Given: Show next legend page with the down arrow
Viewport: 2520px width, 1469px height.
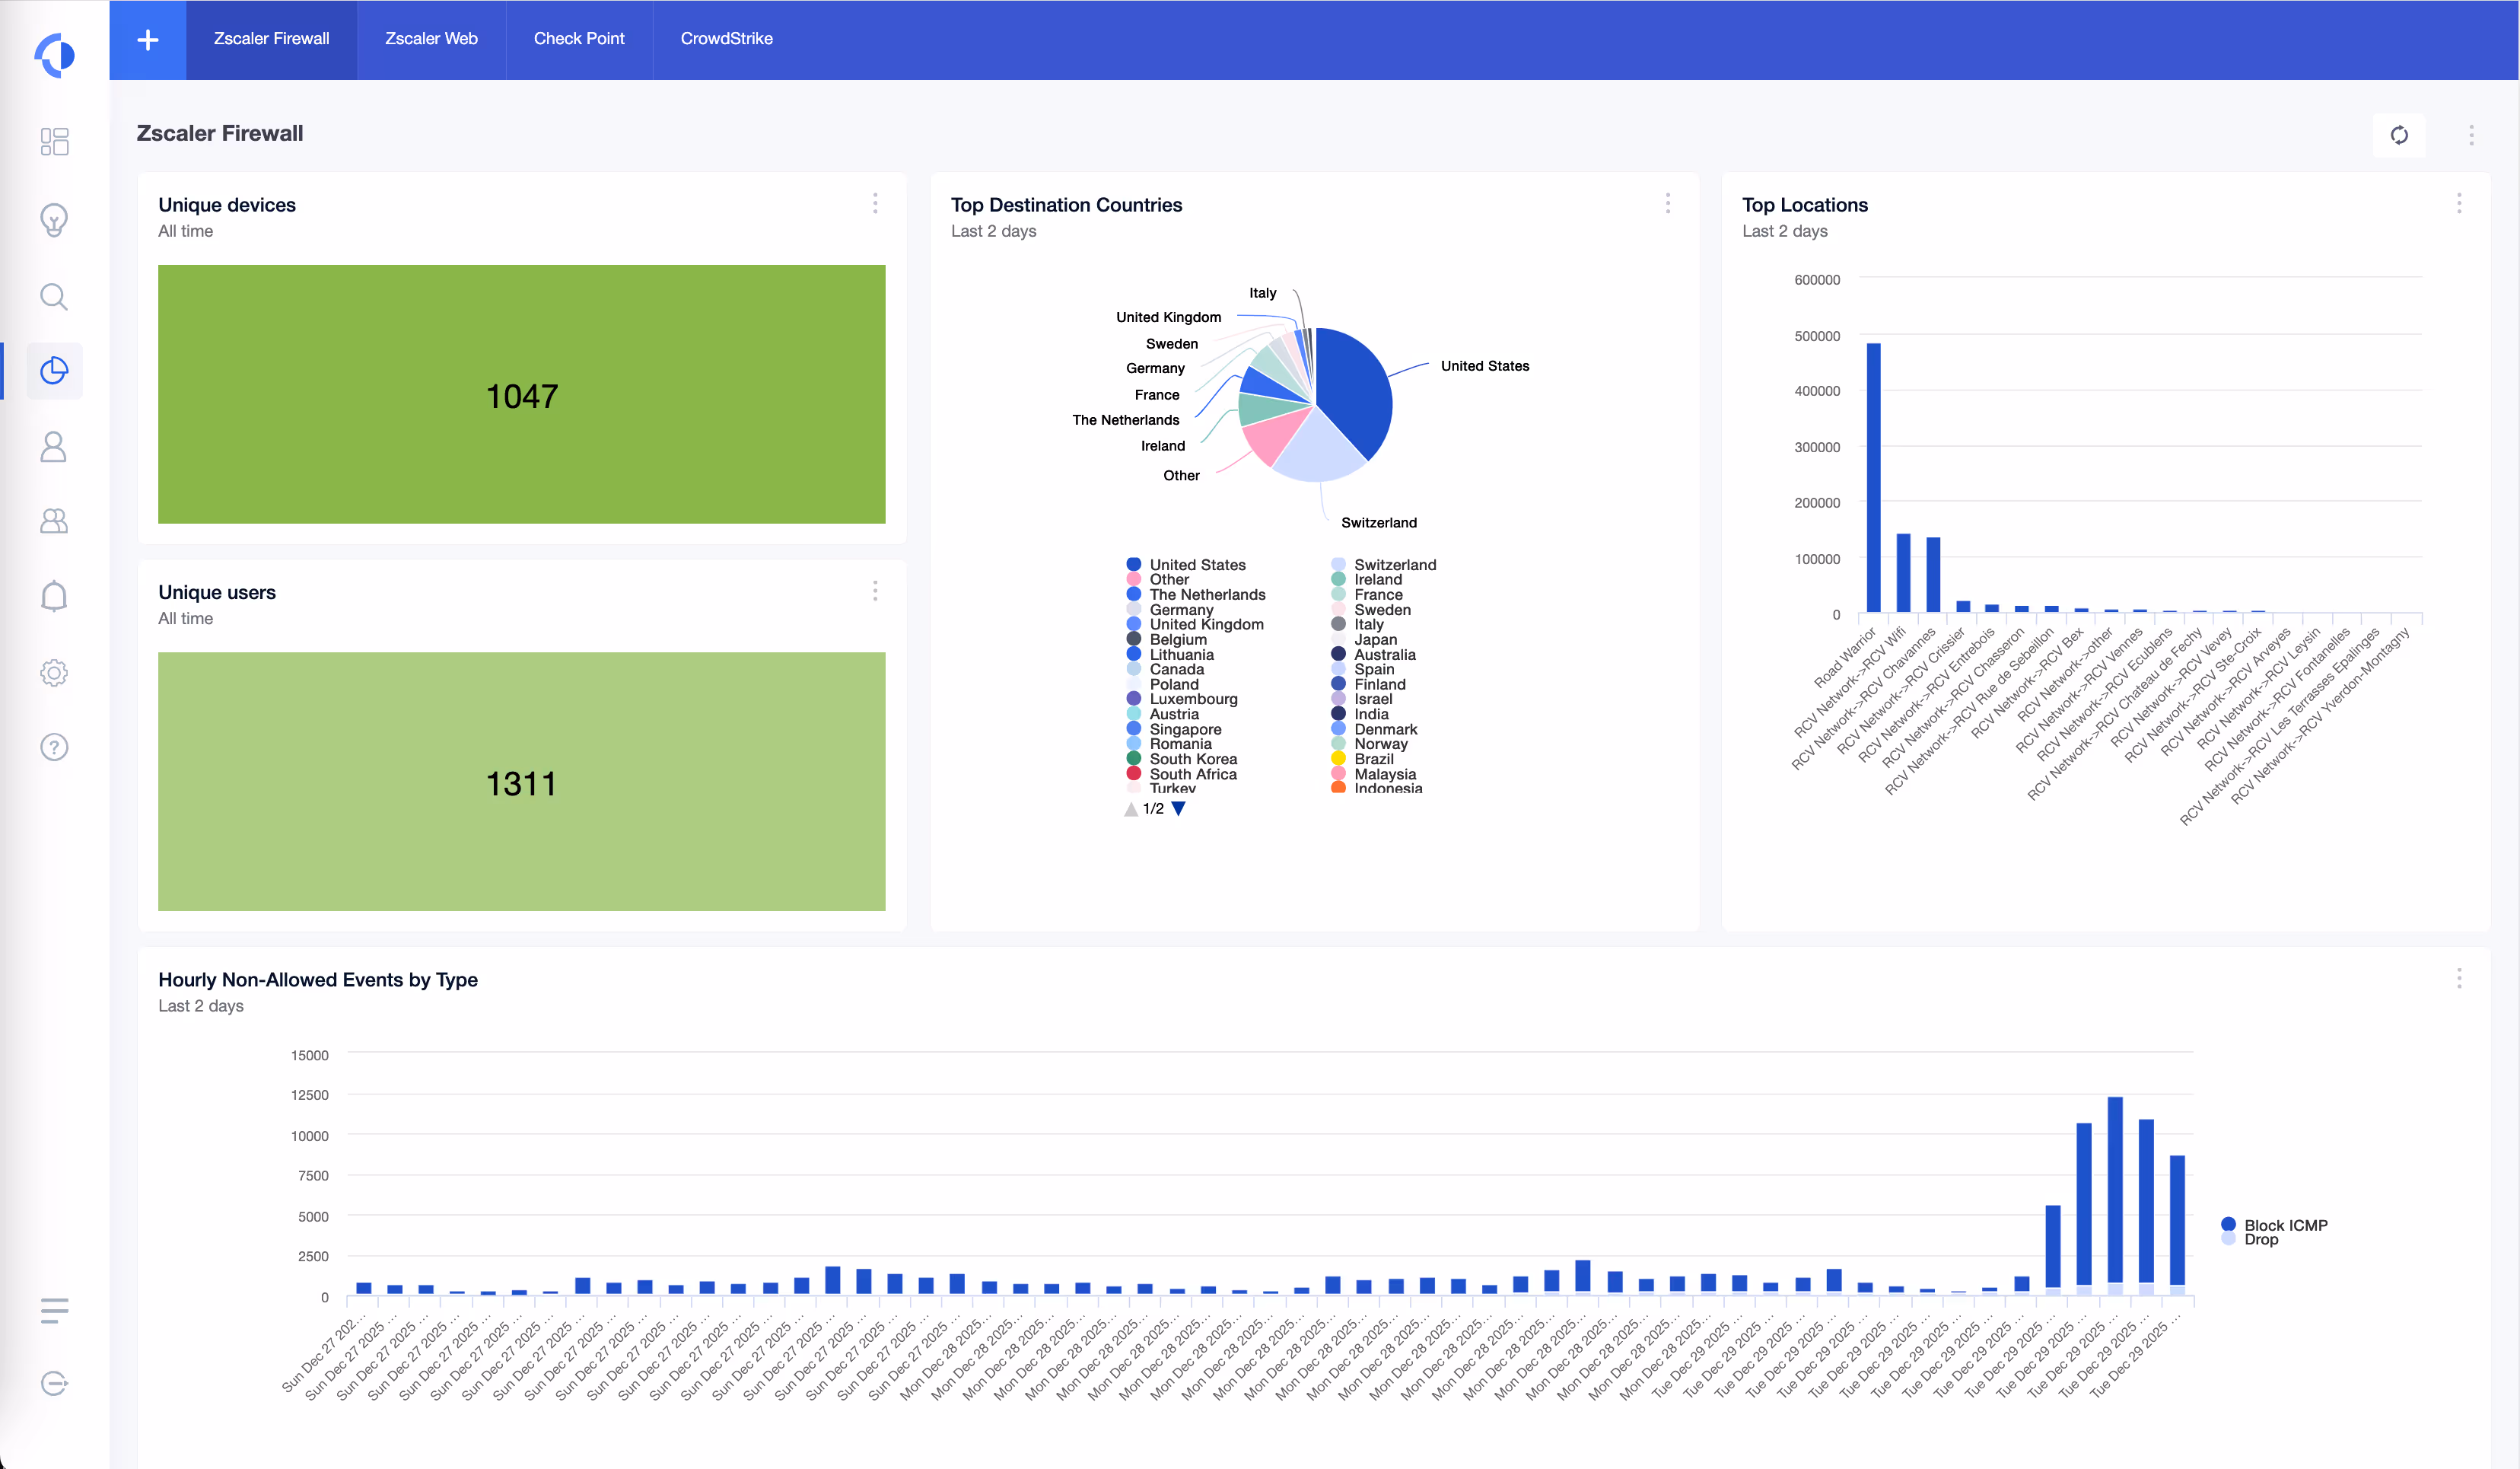Looking at the screenshot, I should [1181, 810].
